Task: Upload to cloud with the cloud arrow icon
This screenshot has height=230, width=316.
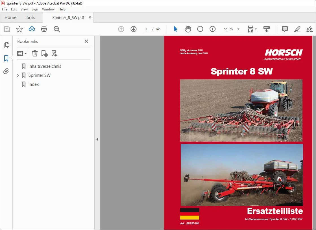Action: coord(32,29)
